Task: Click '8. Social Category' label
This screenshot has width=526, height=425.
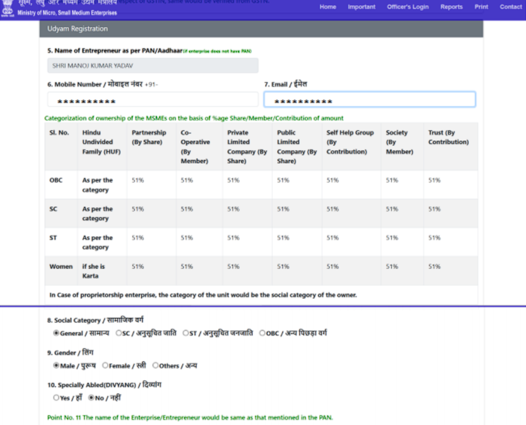Action: pyautogui.click(x=95, y=320)
